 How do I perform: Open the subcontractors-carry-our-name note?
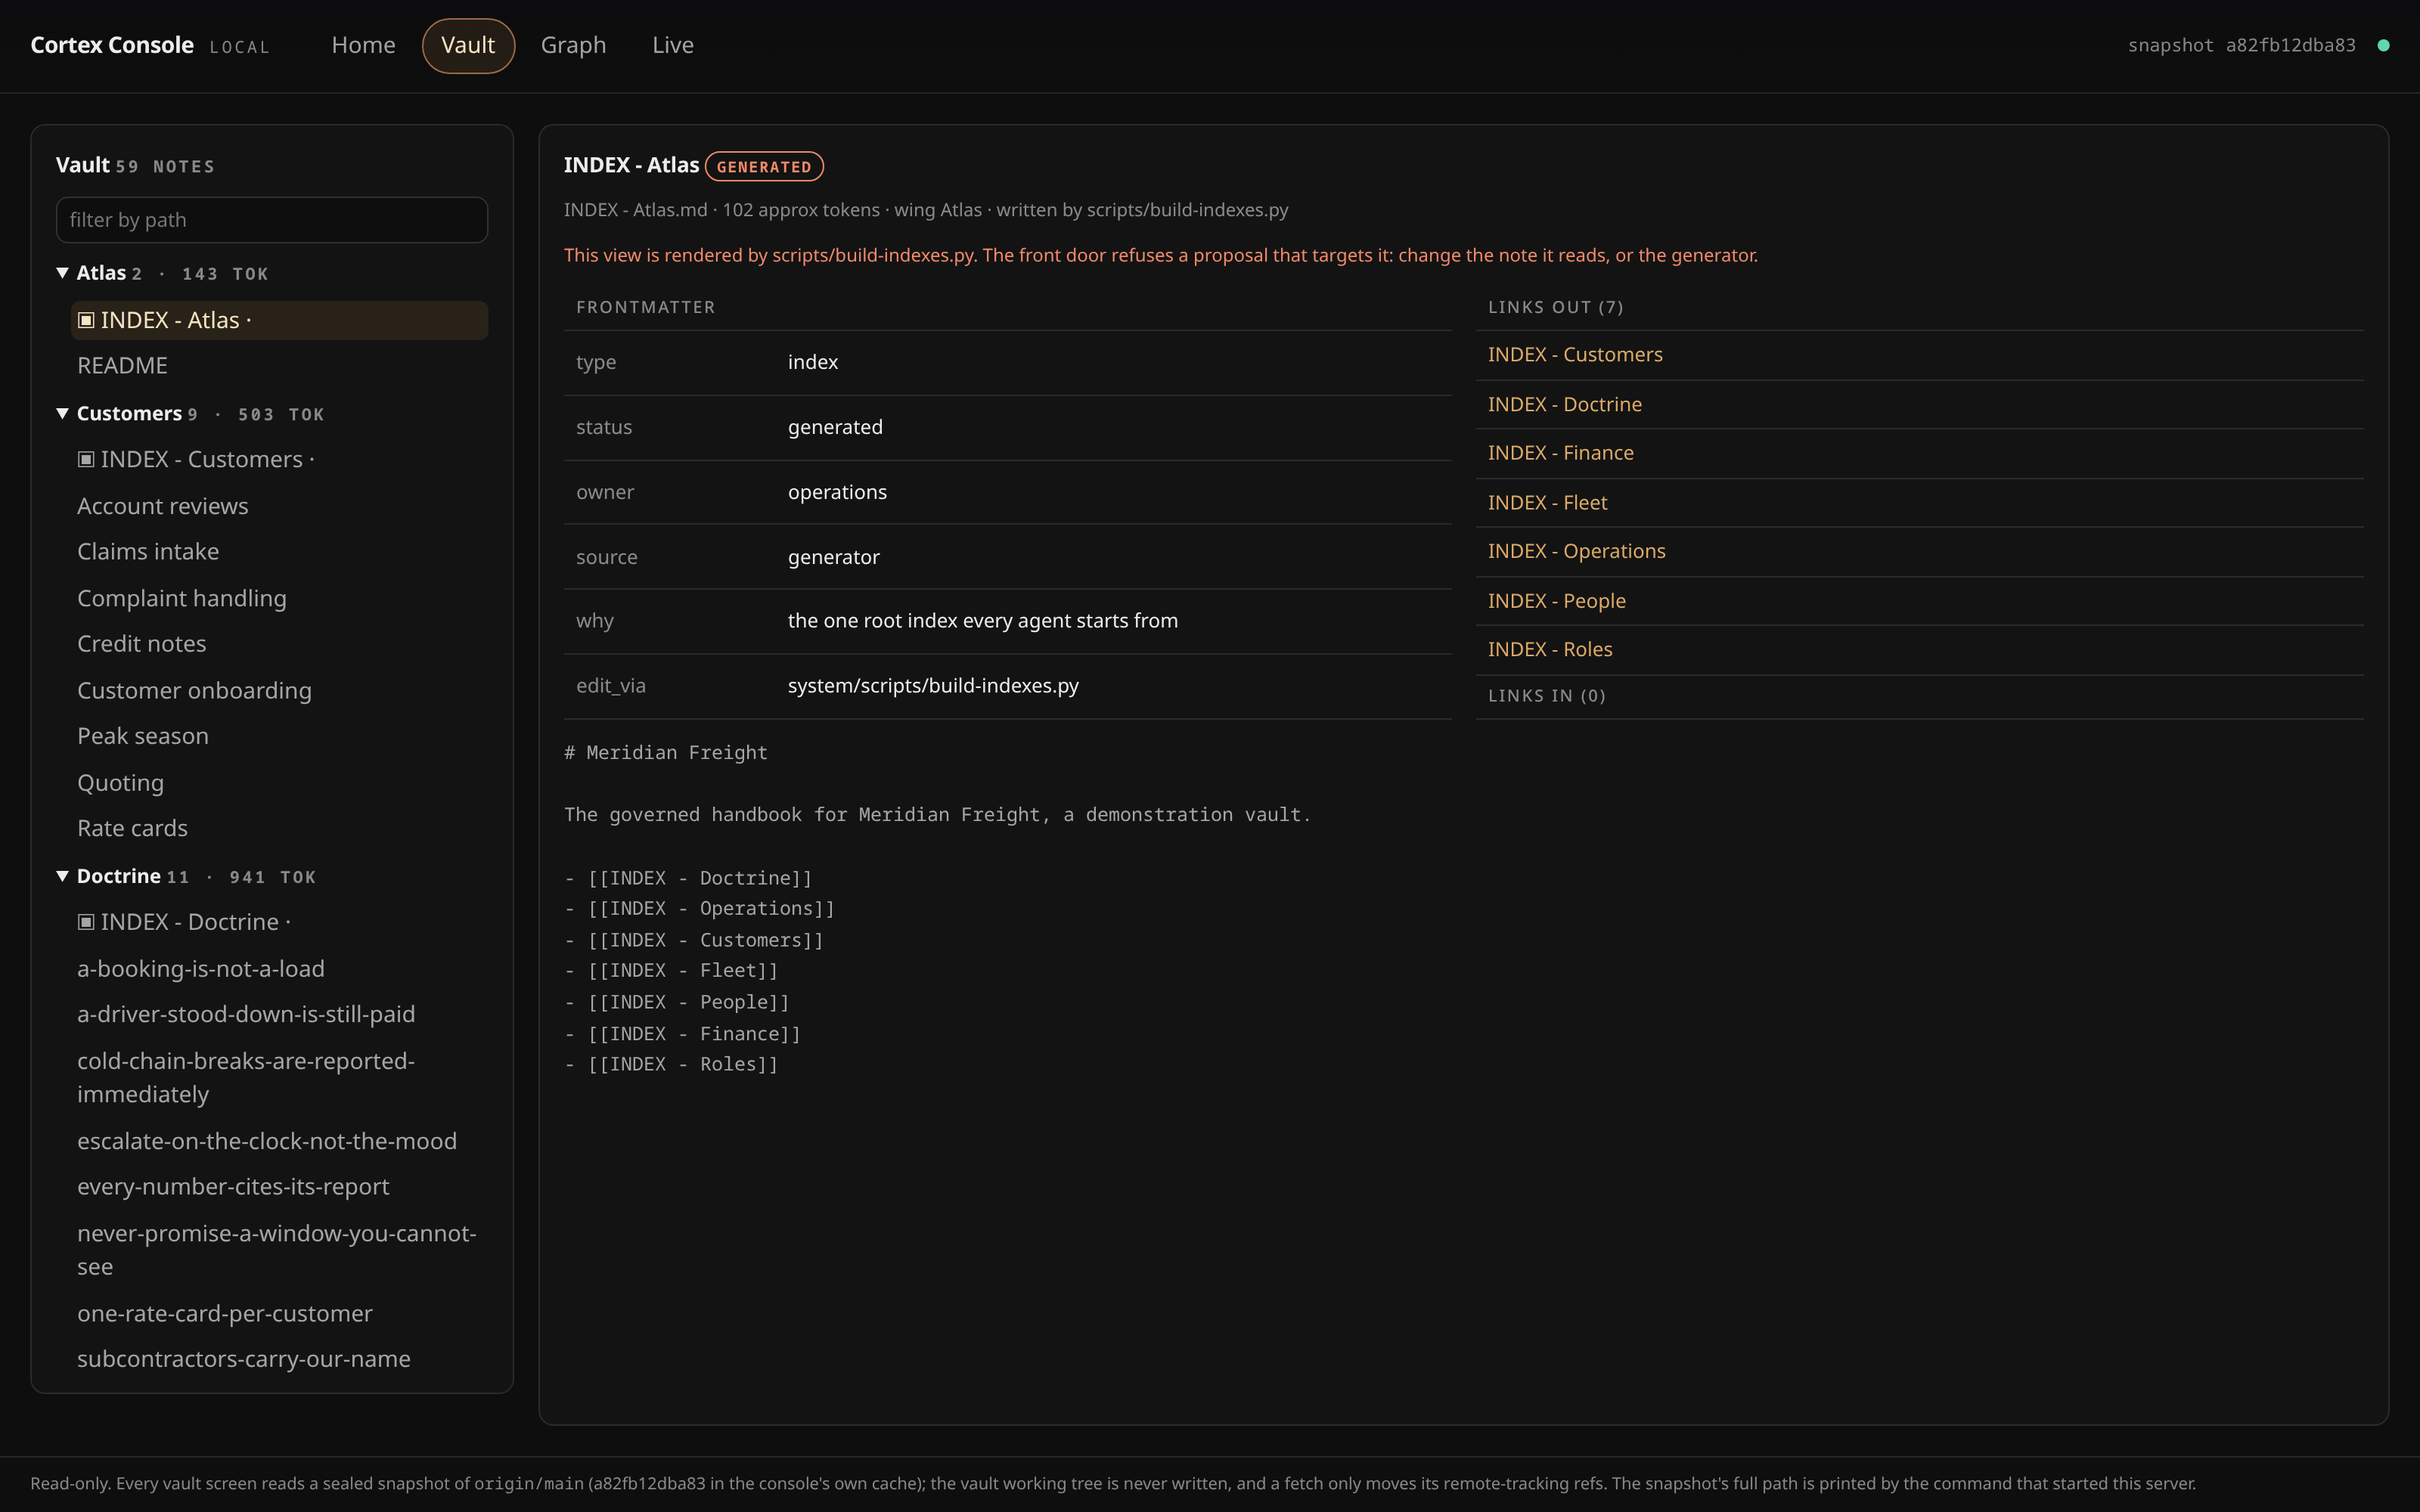click(279, 1359)
